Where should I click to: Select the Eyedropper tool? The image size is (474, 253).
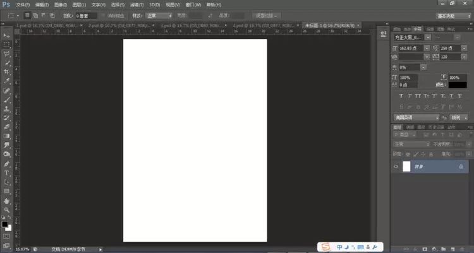pyautogui.click(x=6, y=81)
